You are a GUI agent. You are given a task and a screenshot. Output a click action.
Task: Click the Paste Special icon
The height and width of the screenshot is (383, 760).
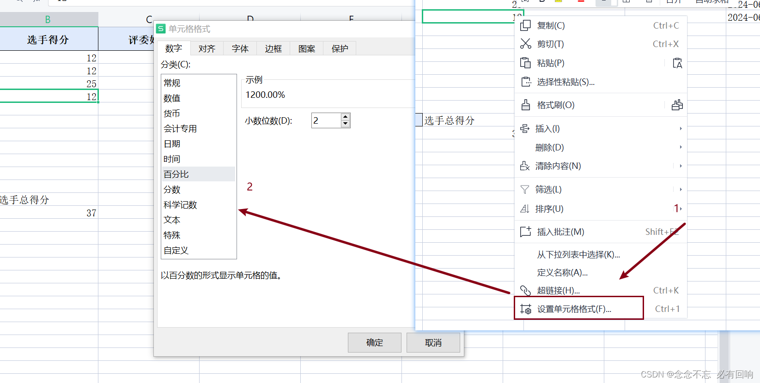pos(526,82)
